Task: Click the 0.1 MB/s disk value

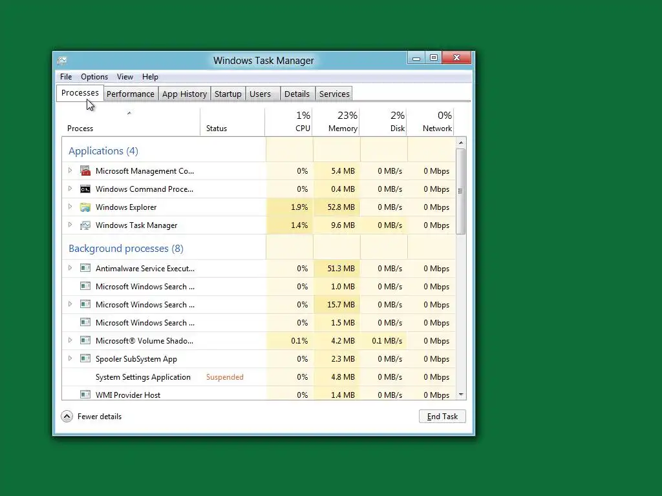Action: (x=387, y=341)
